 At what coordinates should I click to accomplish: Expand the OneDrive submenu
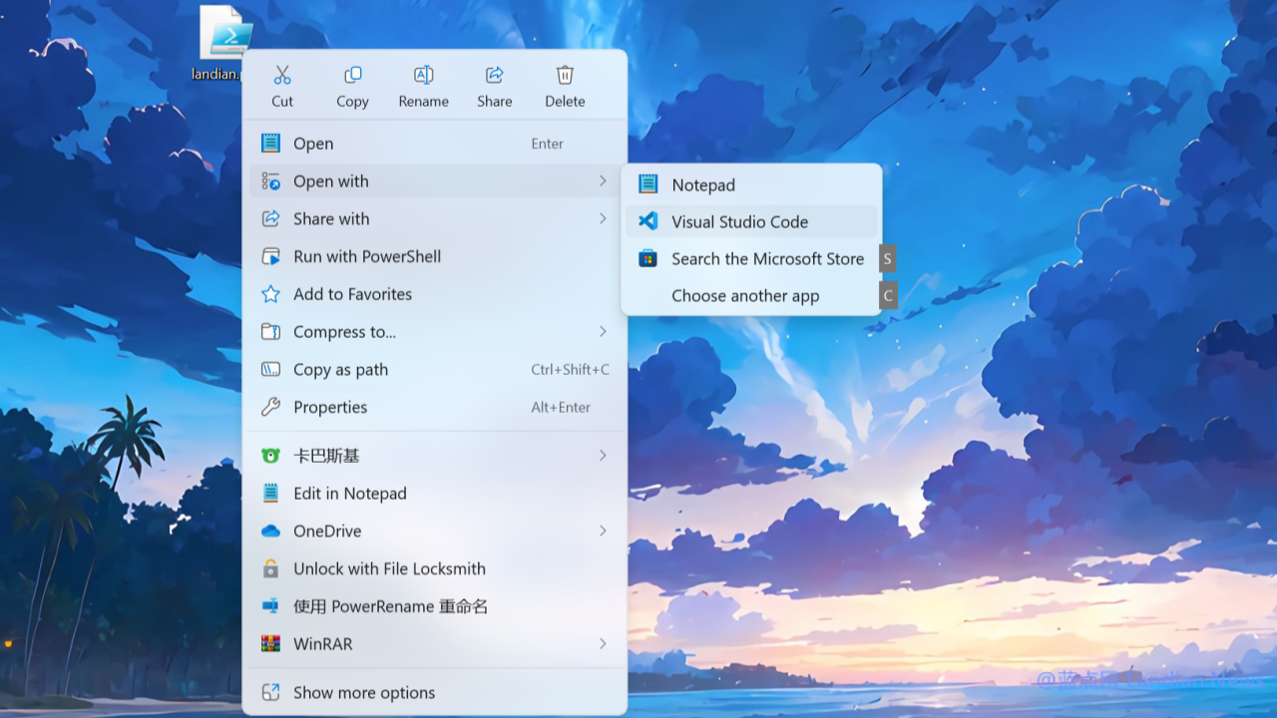pos(603,531)
